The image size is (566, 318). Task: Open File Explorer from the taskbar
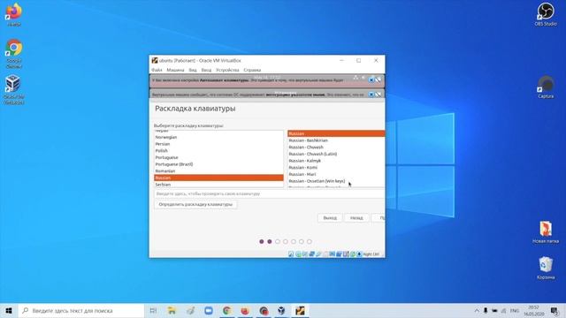click(172, 310)
